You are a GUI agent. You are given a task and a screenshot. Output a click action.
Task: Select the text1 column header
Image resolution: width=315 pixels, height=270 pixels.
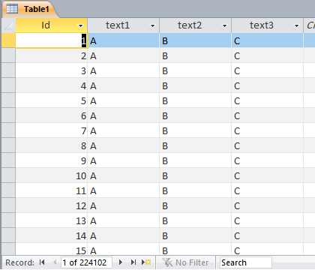(124, 25)
